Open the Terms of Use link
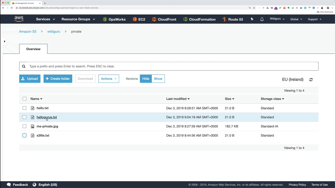 click(x=320, y=185)
